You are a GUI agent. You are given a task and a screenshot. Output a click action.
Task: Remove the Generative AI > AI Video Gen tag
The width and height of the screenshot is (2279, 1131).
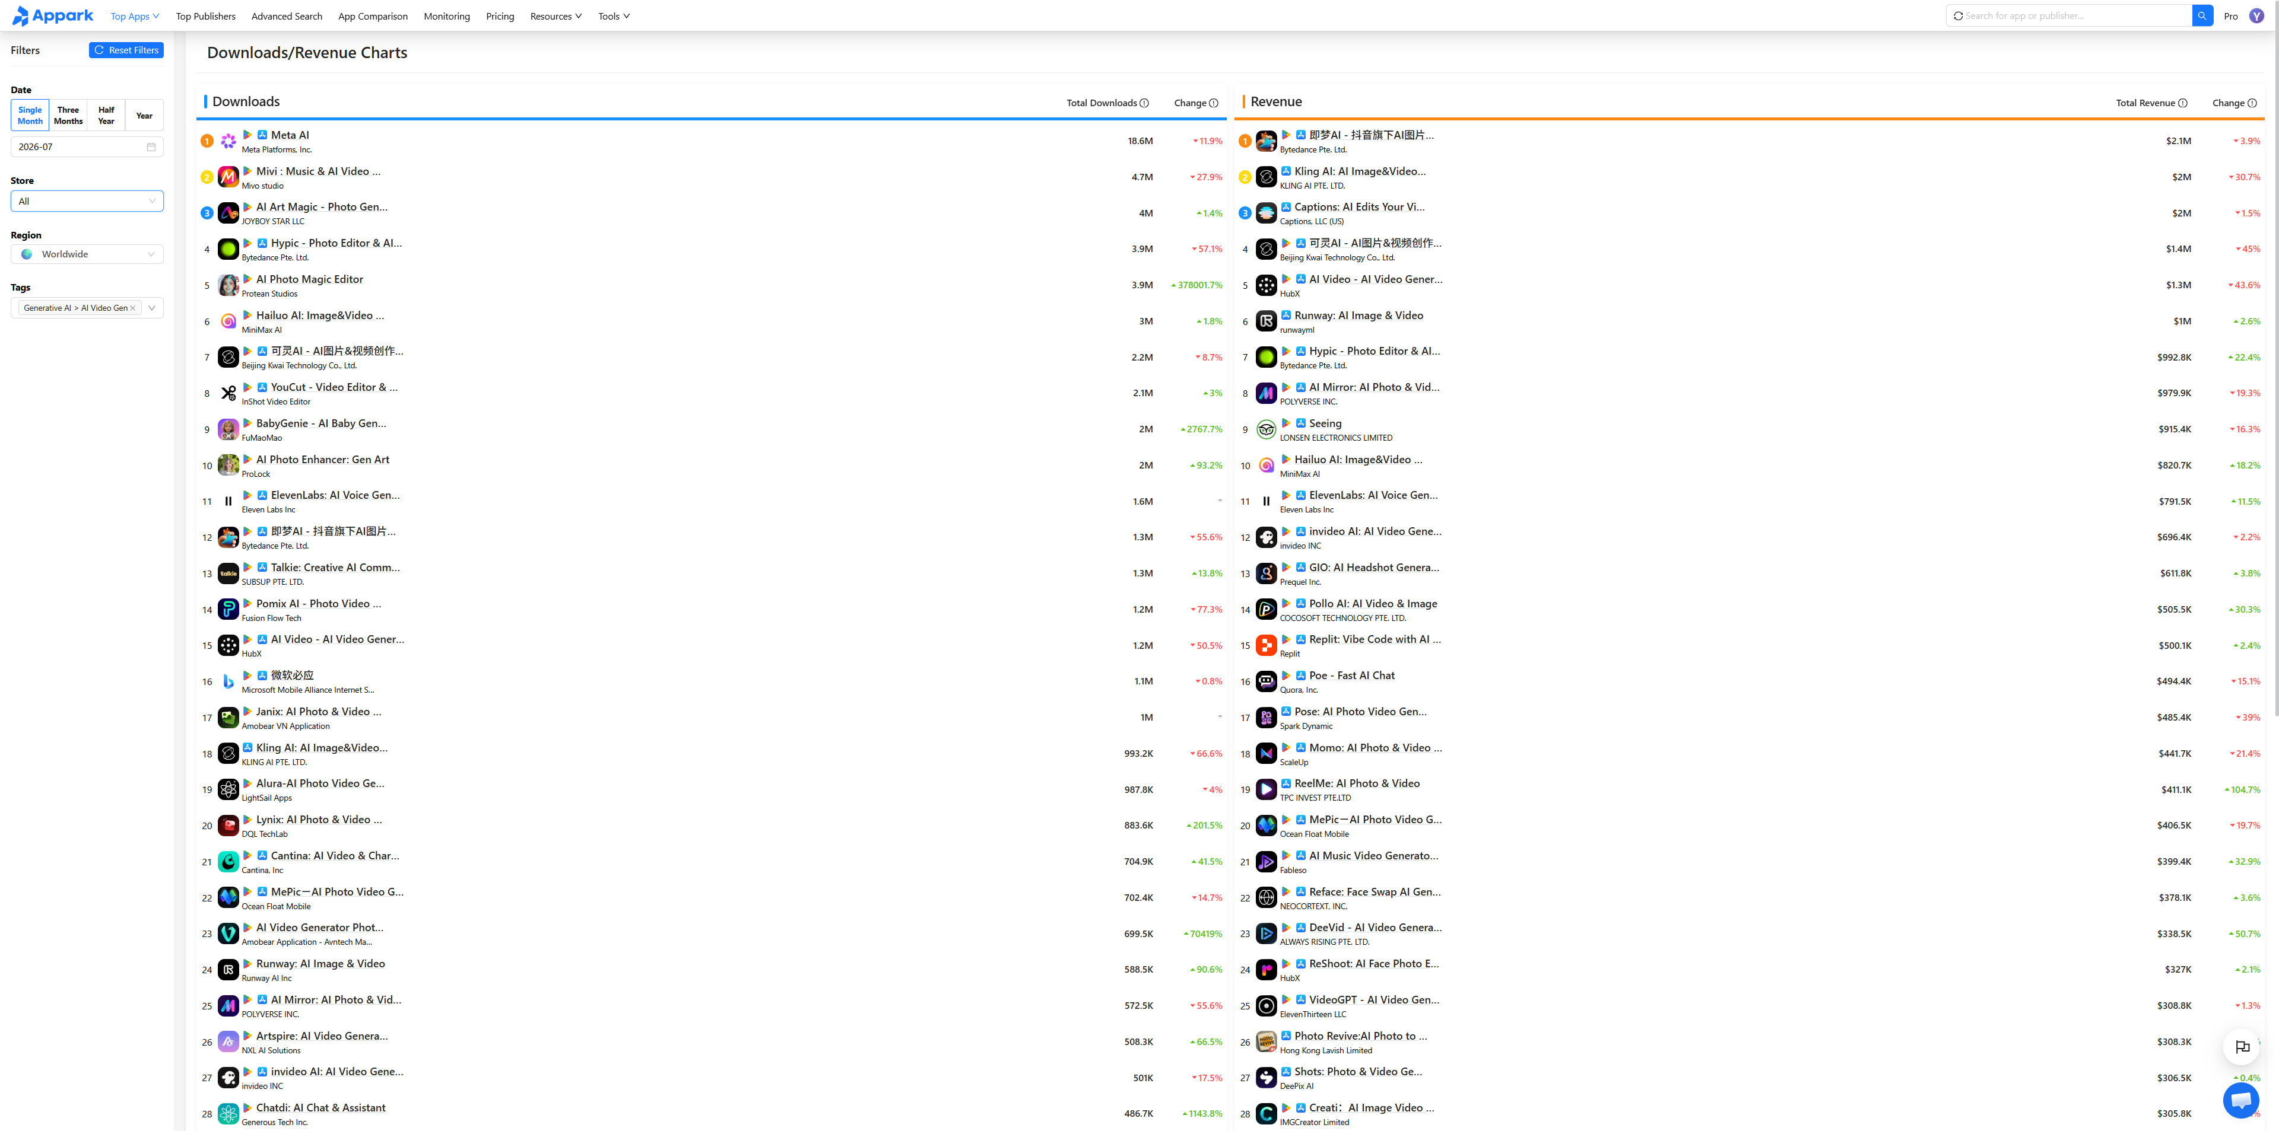coord(133,308)
